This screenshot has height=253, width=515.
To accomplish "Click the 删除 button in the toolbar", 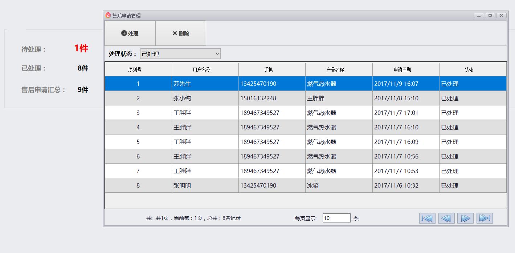I will click(181, 33).
